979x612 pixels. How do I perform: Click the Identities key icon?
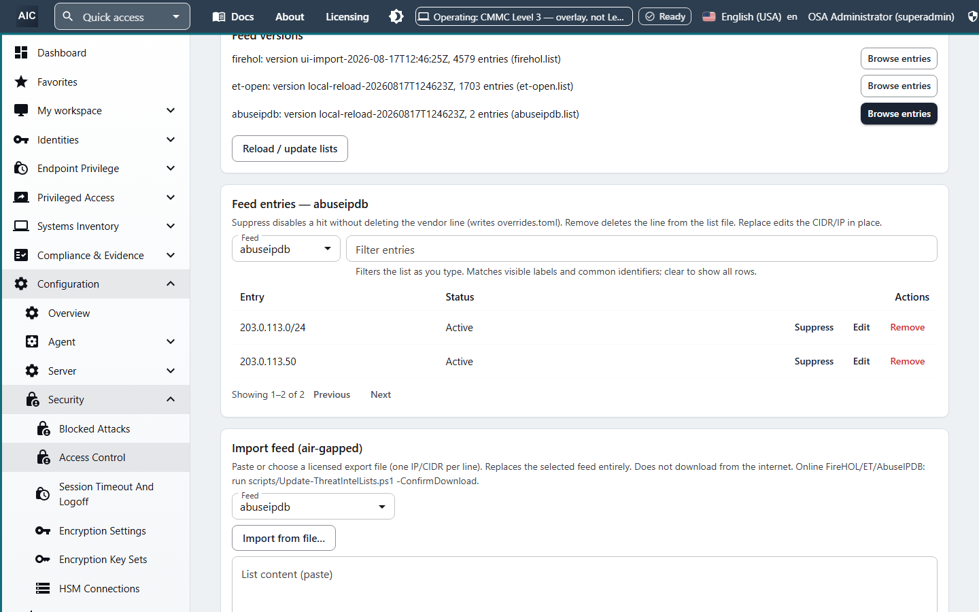coord(21,139)
